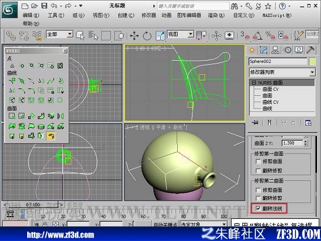Open the 选定对象 key filter dropdown

pos(224,224)
